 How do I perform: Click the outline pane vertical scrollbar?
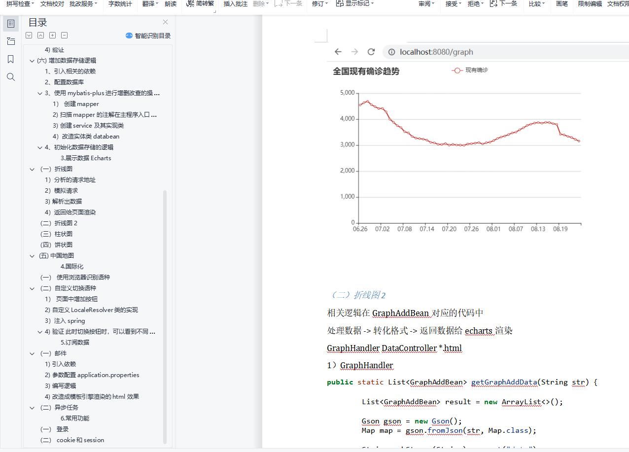(165, 317)
